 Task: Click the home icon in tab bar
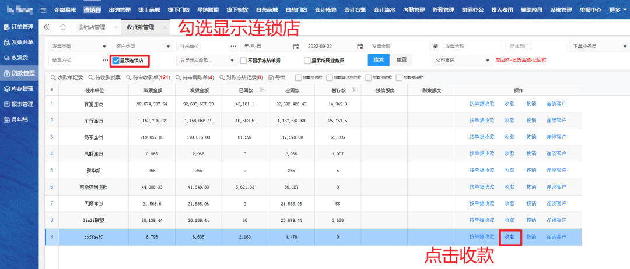pyautogui.click(x=63, y=27)
